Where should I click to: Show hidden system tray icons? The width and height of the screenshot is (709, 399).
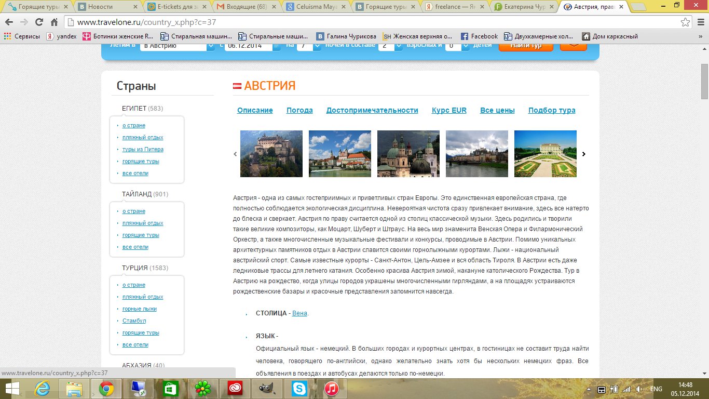(x=590, y=389)
